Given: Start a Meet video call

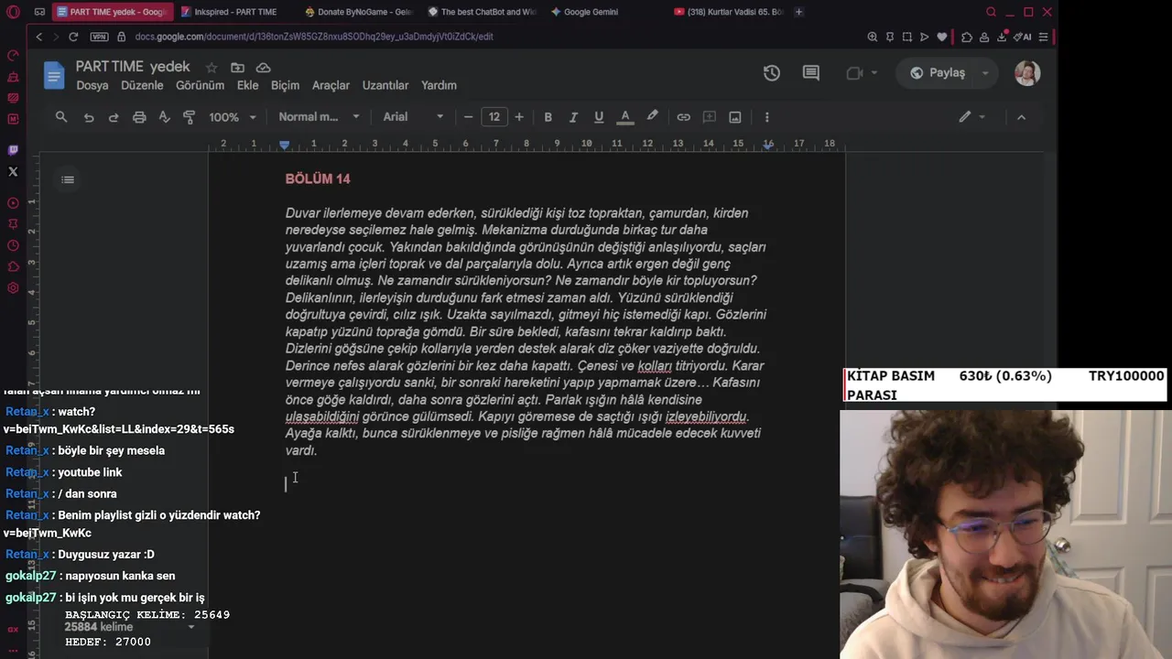Looking at the screenshot, I should [855, 73].
